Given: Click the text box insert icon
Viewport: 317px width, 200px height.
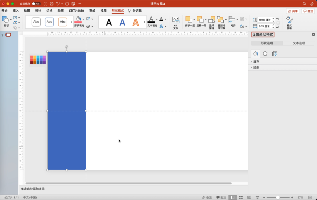Looking at the screenshot, I should coord(15,18).
